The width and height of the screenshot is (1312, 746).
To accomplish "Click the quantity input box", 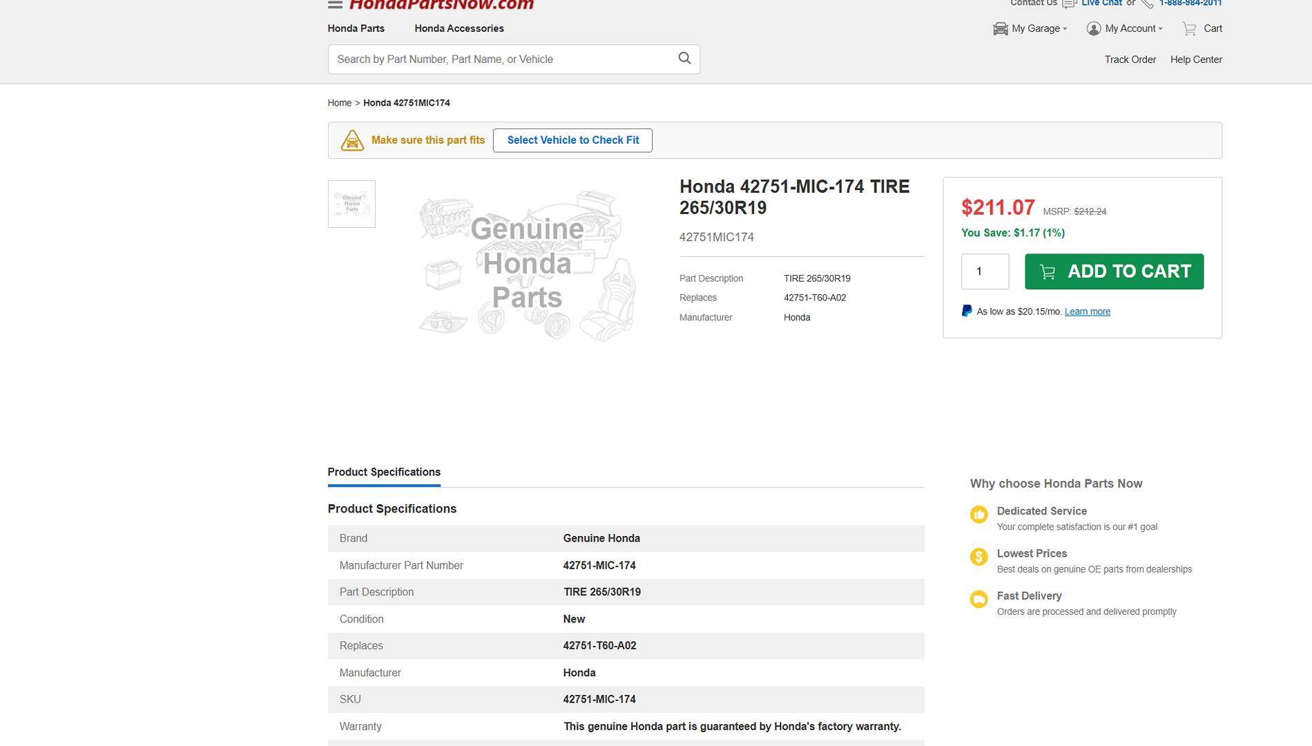I will point(985,271).
